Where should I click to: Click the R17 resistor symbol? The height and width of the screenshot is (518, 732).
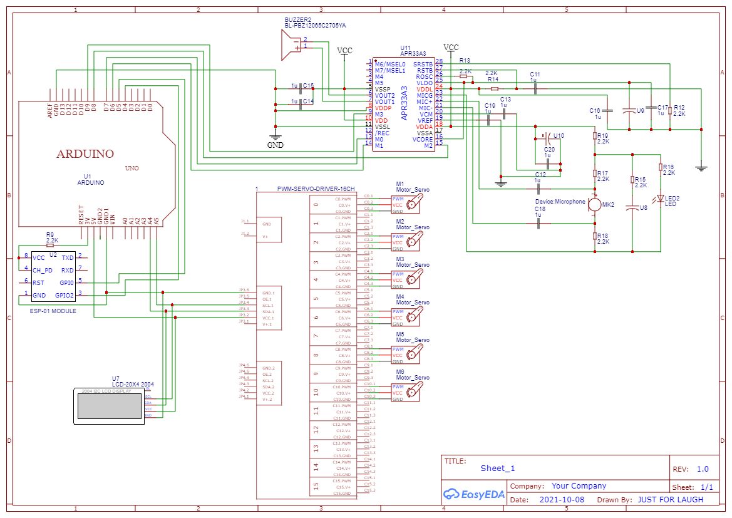[595, 174]
